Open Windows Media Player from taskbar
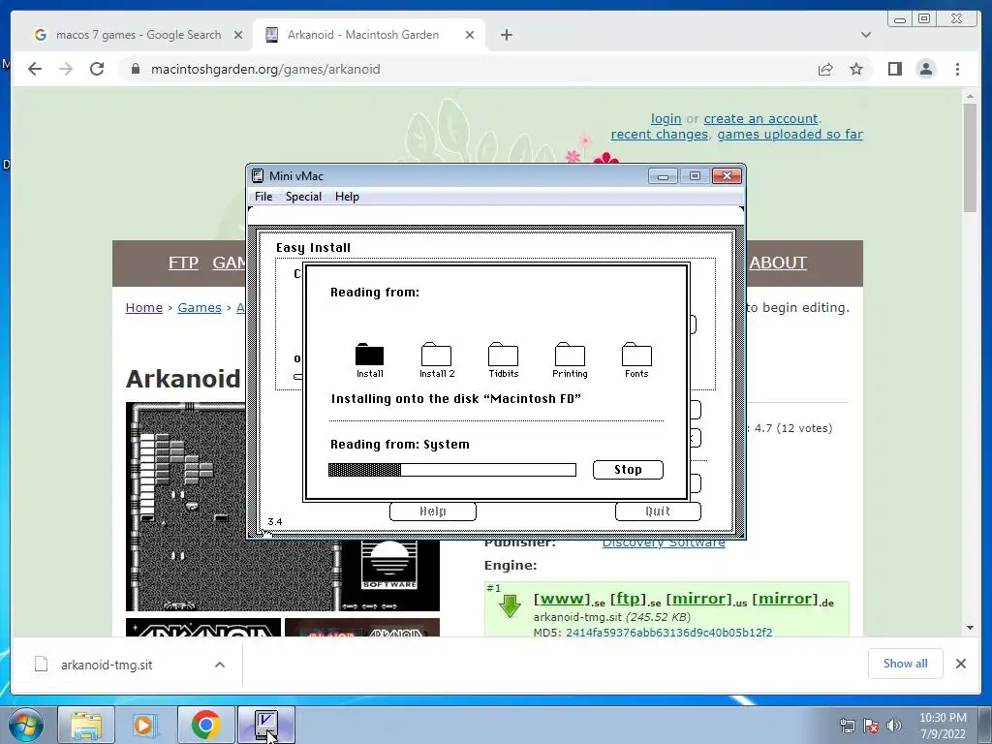This screenshot has height=744, width=992. click(143, 725)
